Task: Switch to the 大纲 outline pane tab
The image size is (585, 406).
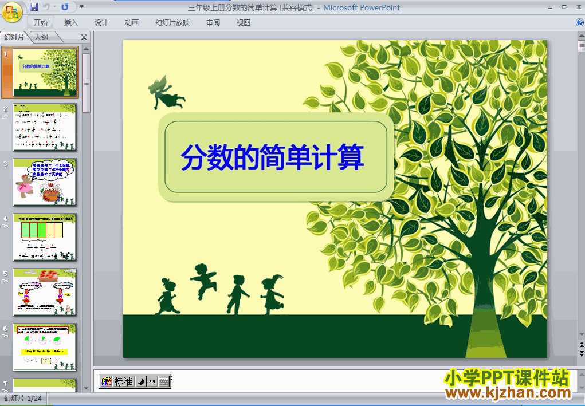Action: [41, 37]
